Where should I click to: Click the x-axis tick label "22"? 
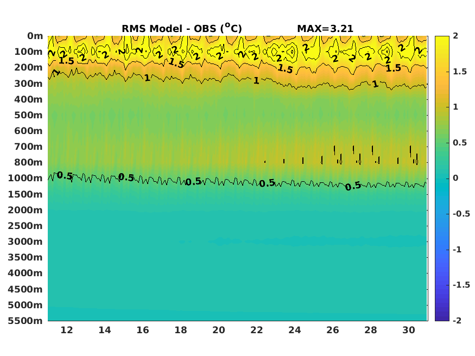[257, 330]
